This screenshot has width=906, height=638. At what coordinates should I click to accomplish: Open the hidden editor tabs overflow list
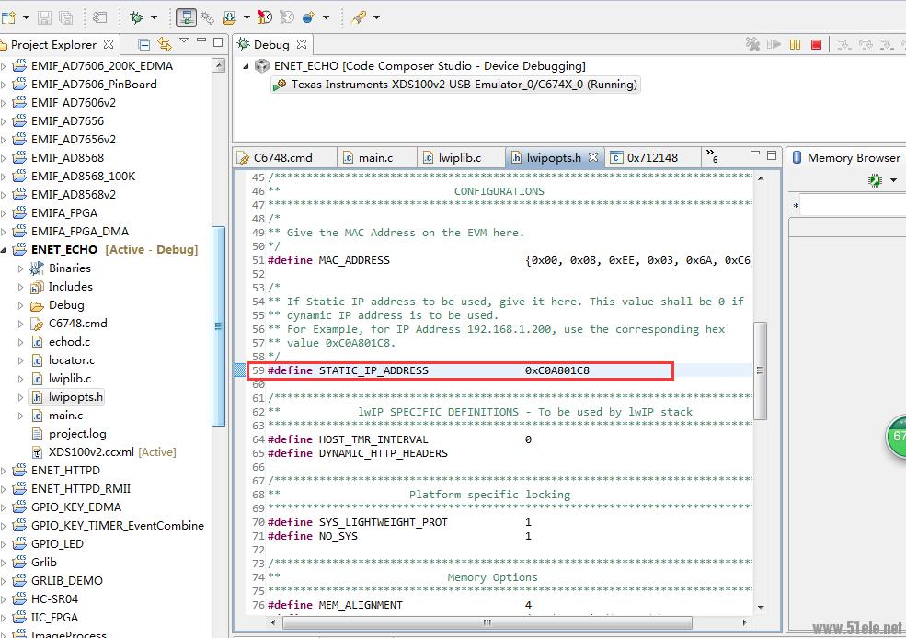click(x=711, y=156)
